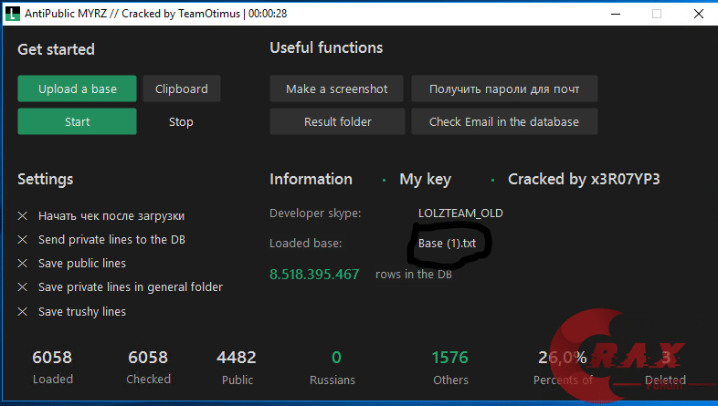Image resolution: width=718 pixels, height=406 pixels.
Task: Click the 0 Russians counter
Action: (336, 358)
